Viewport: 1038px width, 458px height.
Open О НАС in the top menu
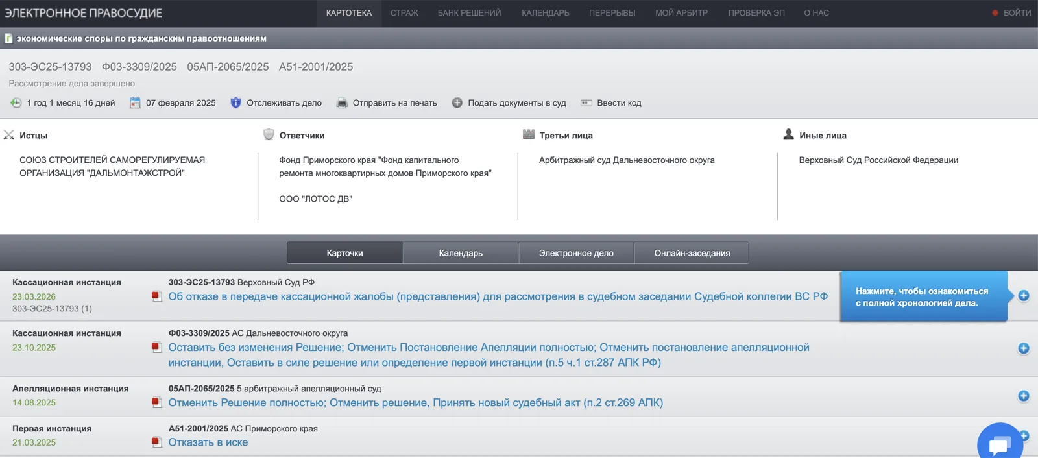click(x=816, y=13)
